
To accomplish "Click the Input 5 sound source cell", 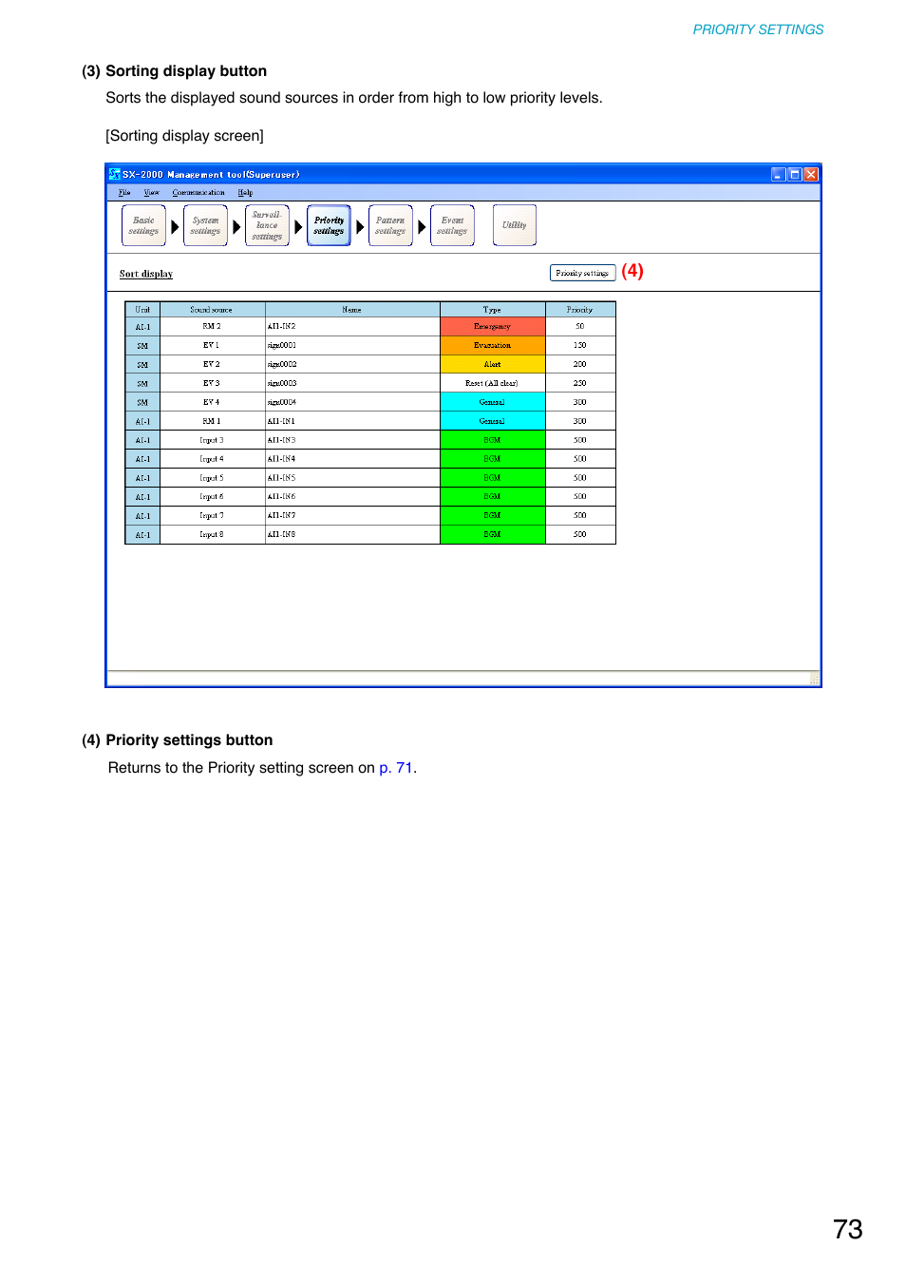I will pyautogui.click(x=213, y=478).
